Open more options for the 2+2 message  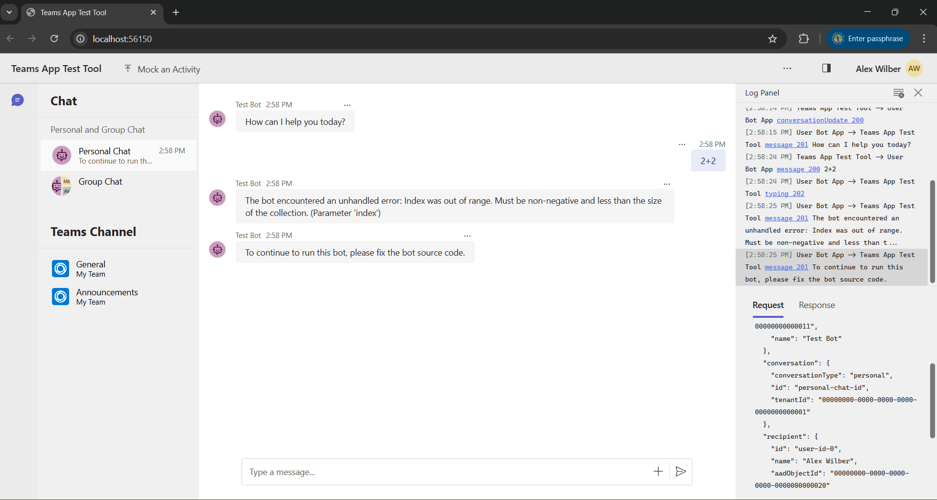tap(682, 144)
